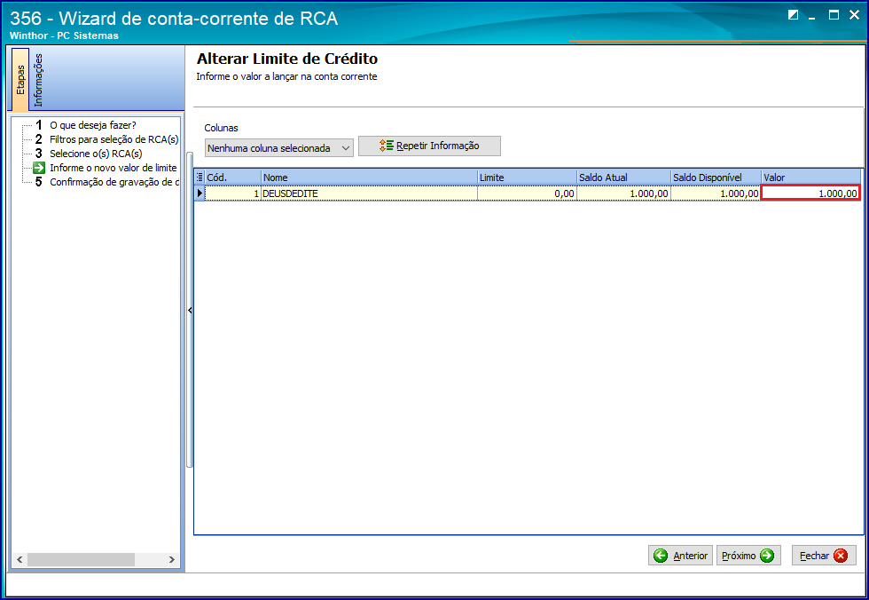Close the window with title bar X
Image resolution: width=869 pixels, height=600 pixels.
pyautogui.click(x=854, y=15)
